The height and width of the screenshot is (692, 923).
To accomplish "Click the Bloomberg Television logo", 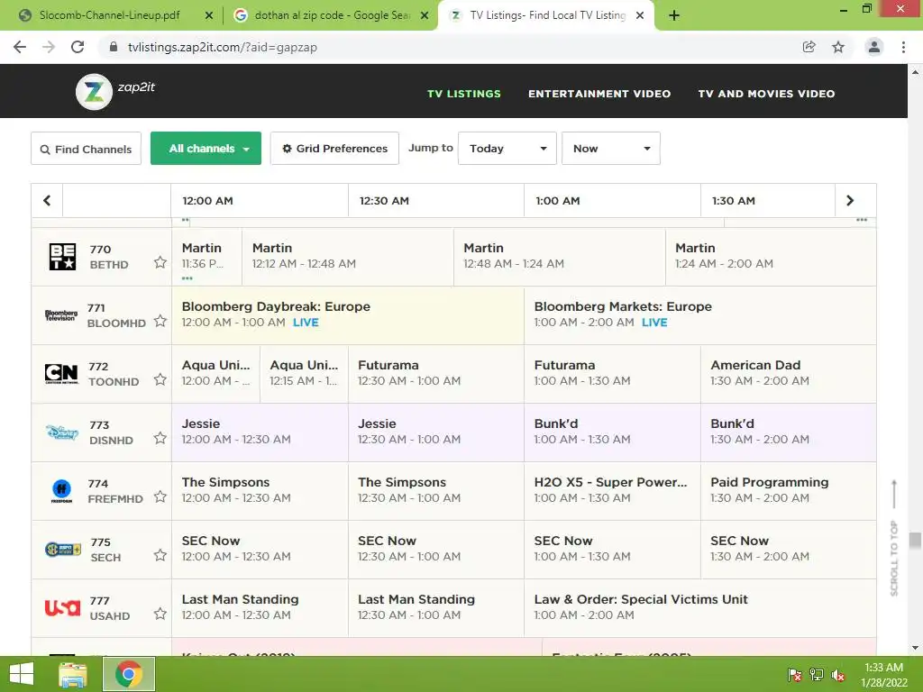I will pos(61,315).
